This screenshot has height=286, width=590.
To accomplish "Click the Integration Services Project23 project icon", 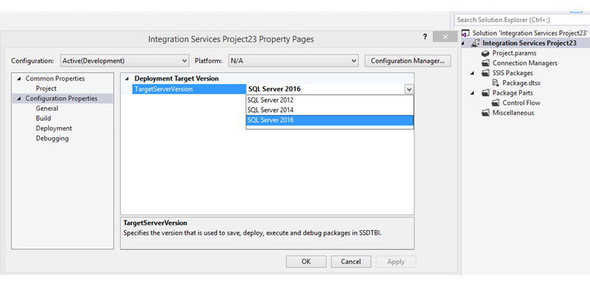I will point(476,43).
